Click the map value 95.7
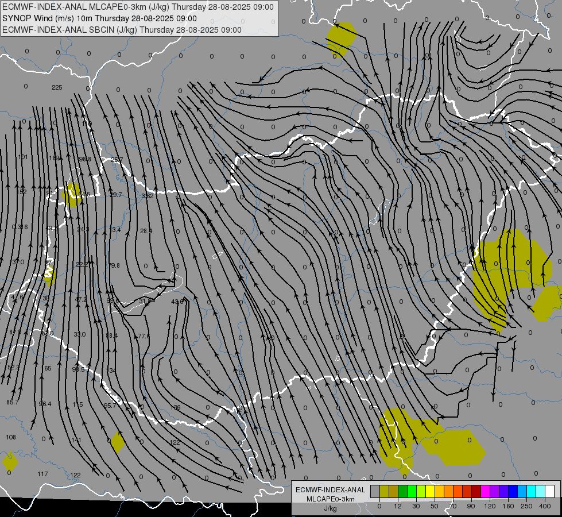The image size is (562, 517). pos(110,406)
